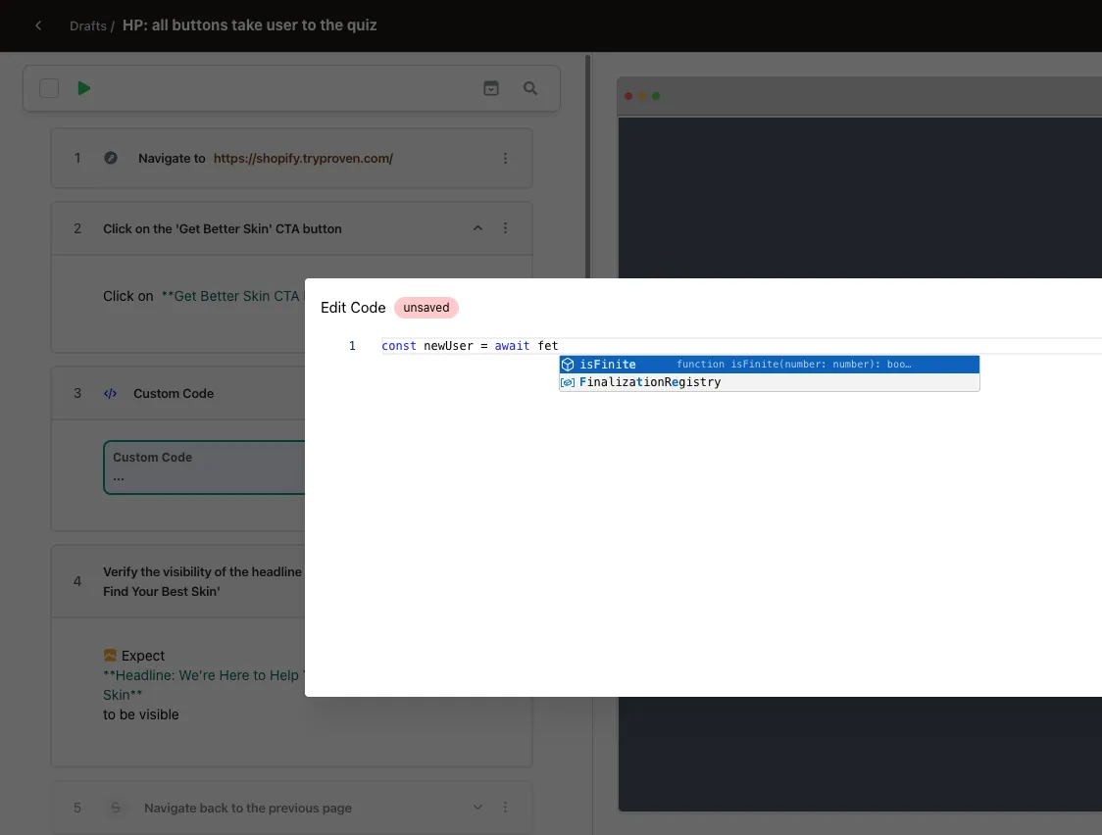Go to Drafts breadcrumb
The image size is (1102, 835).
(88, 26)
